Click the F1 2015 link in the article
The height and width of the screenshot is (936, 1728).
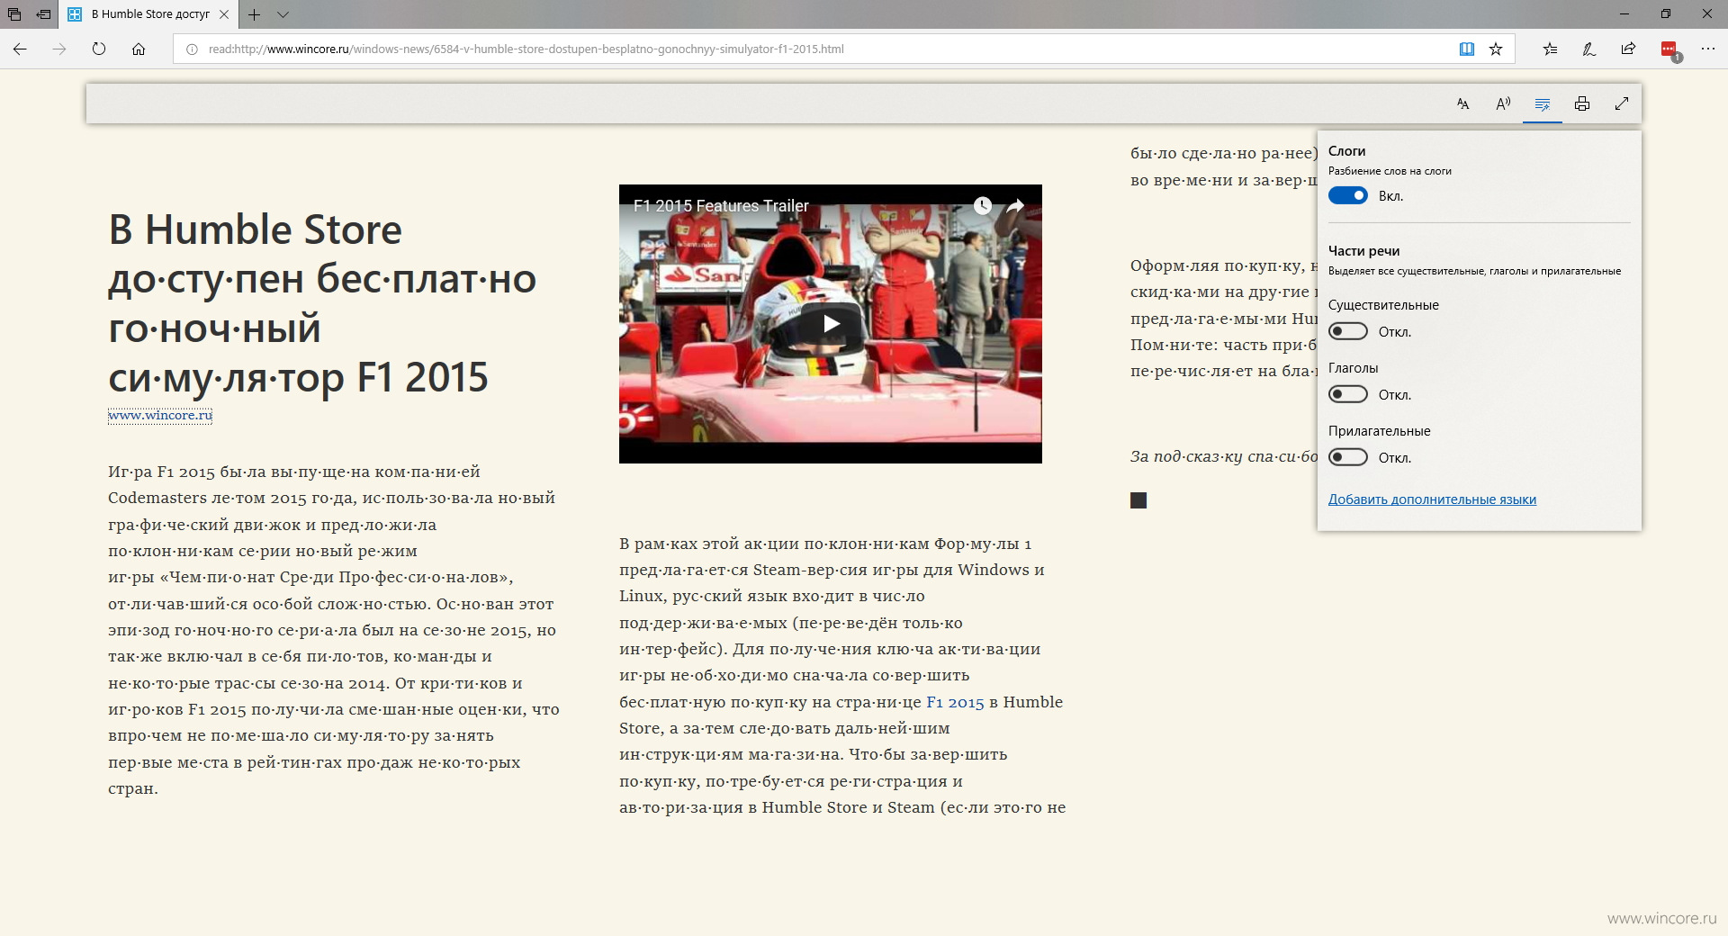click(x=955, y=702)
